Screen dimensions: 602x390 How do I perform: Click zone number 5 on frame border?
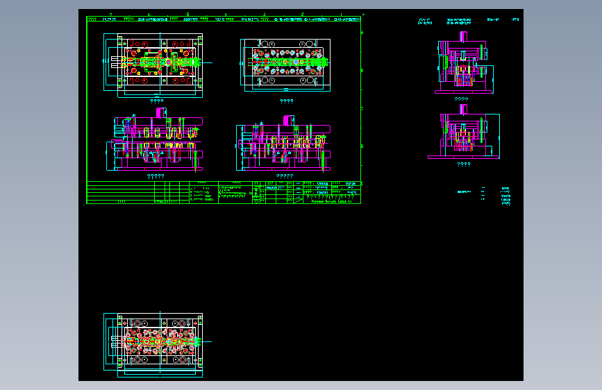[187, 15]
